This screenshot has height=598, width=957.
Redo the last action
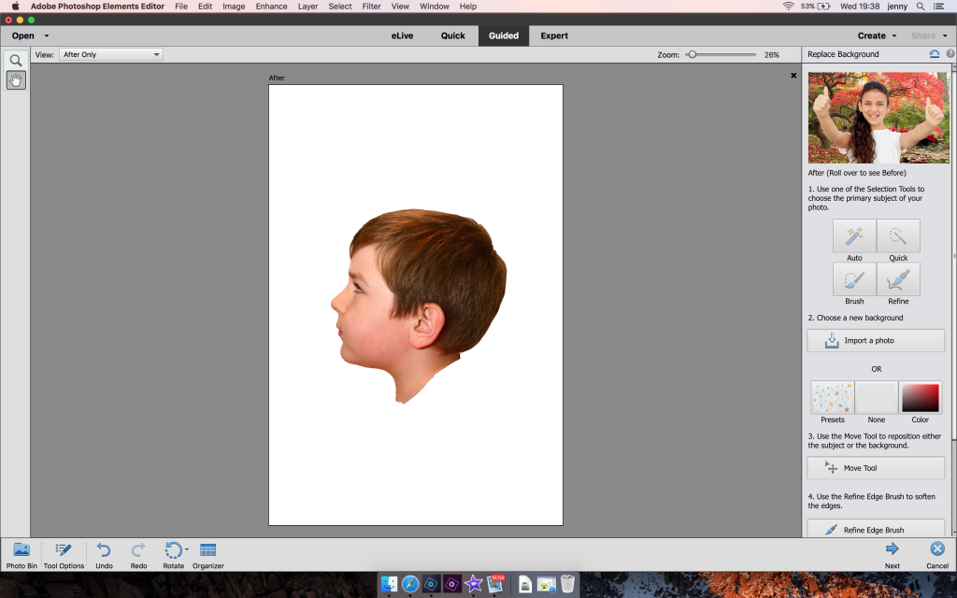138,555
